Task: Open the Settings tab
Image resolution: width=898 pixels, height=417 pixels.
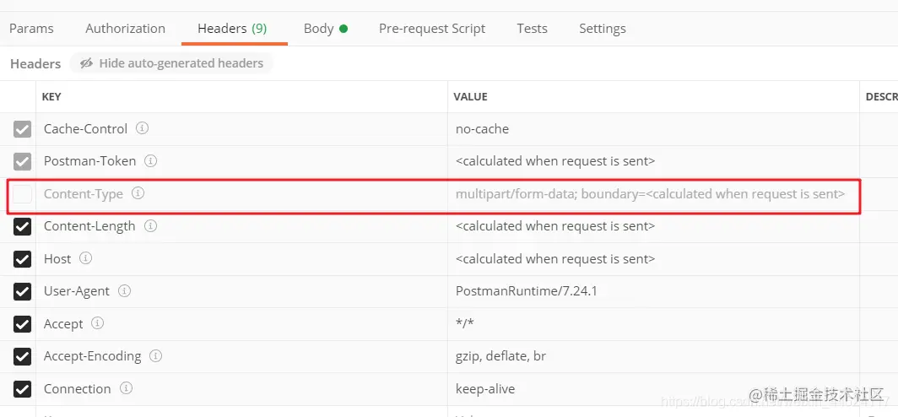Action: 603,29
